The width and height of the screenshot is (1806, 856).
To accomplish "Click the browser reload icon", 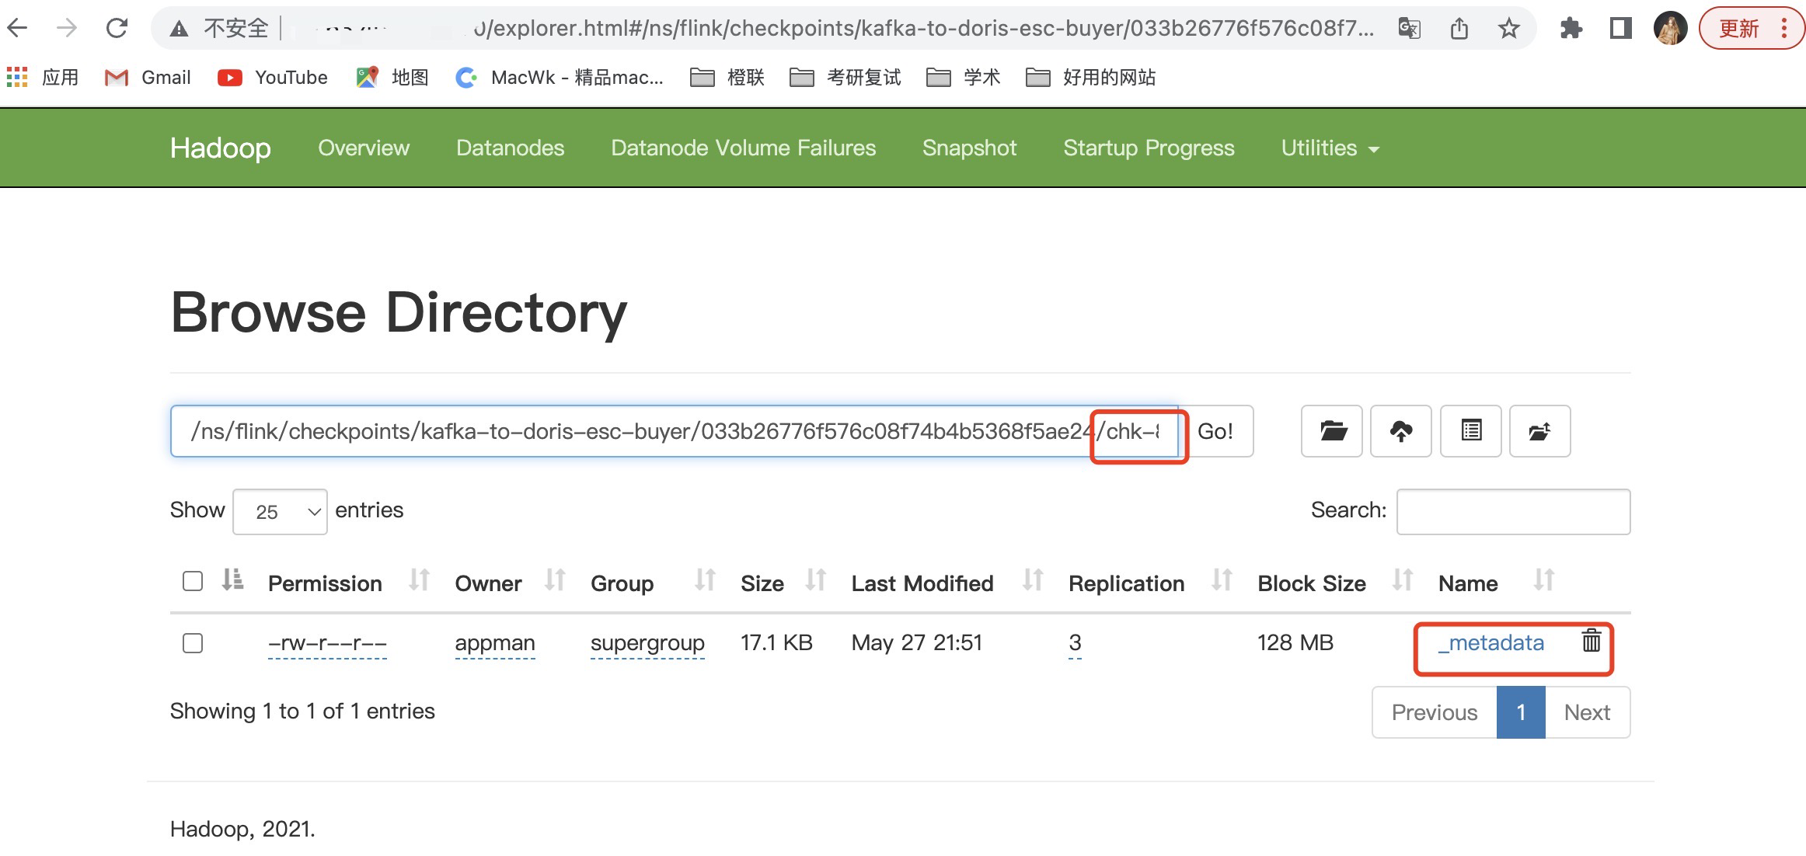I will (117, 29).
